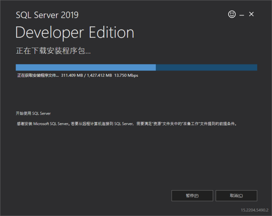Click the version number 15.2204.5490.2
Image resolution: width=272 pixels, height=216 pixels.
[255, 210]
